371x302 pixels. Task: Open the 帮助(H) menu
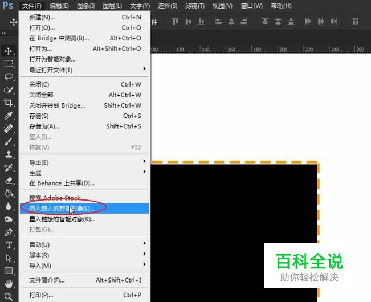coord(281,6)
